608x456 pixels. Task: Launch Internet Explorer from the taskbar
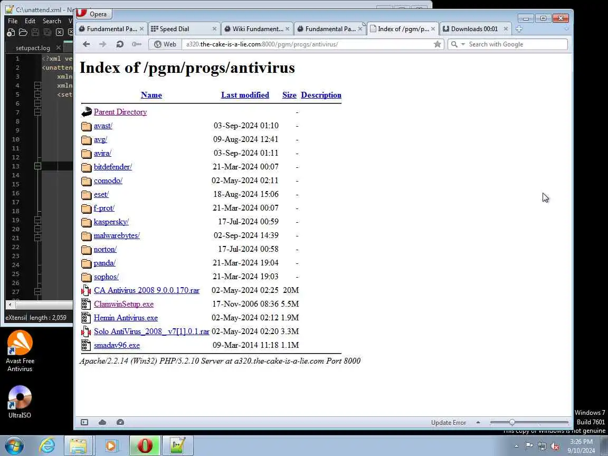(x=47, y=445)
